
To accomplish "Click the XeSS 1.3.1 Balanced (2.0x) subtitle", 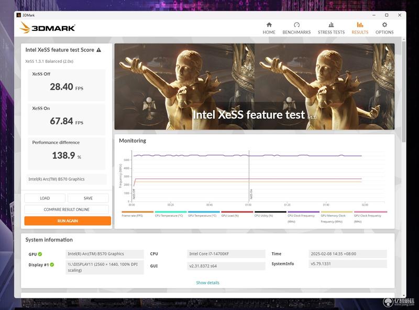I will [x=49, y=61].
